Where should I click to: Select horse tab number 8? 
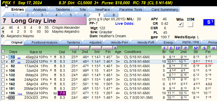[113, 15]
